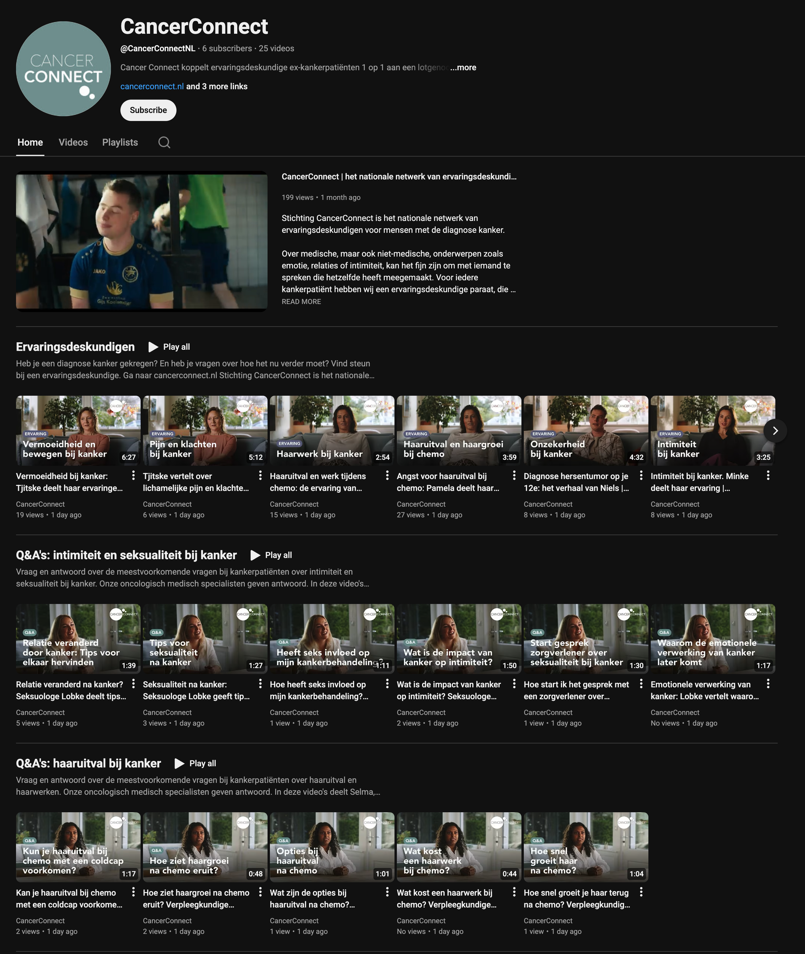Expand channel description with ...more
Viewport: 805px width, 954px height.
pos(463,68)
